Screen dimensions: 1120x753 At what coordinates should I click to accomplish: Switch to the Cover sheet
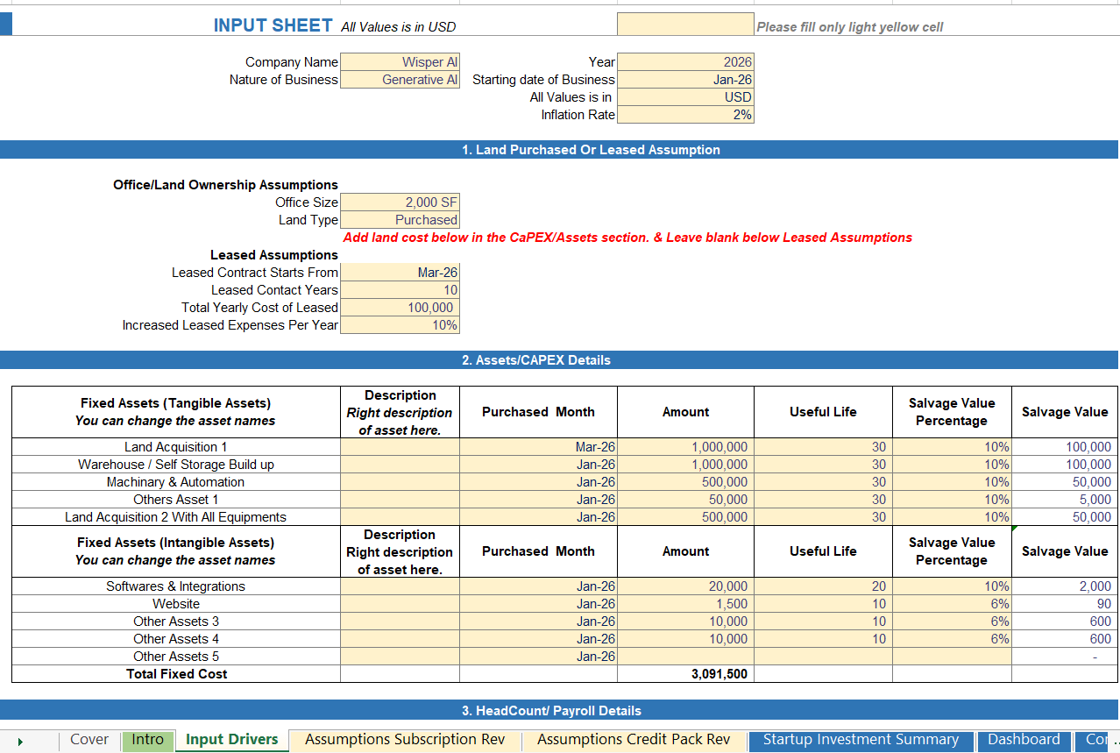point(89,740)
